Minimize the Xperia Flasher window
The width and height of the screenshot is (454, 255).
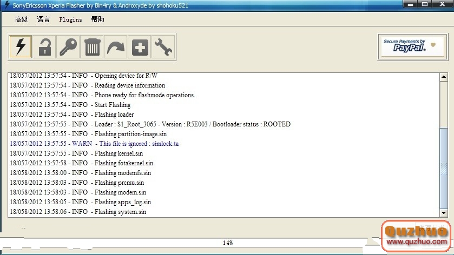click(410, 4)
